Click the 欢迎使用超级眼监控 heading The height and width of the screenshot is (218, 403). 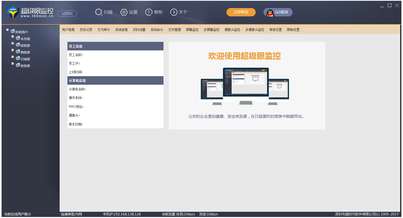point(244,56)
